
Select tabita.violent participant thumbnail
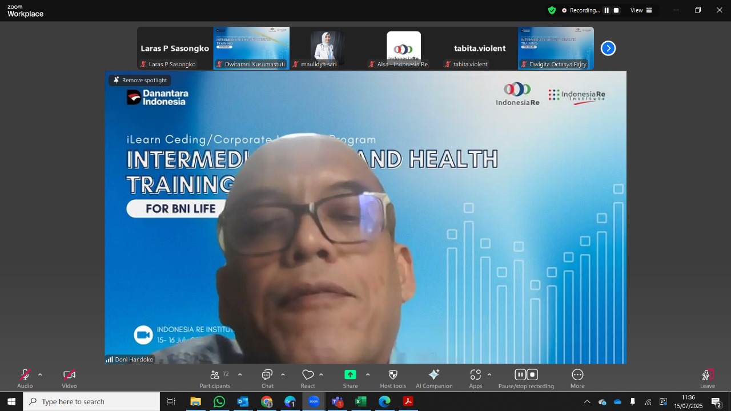[x=480, y=48]
